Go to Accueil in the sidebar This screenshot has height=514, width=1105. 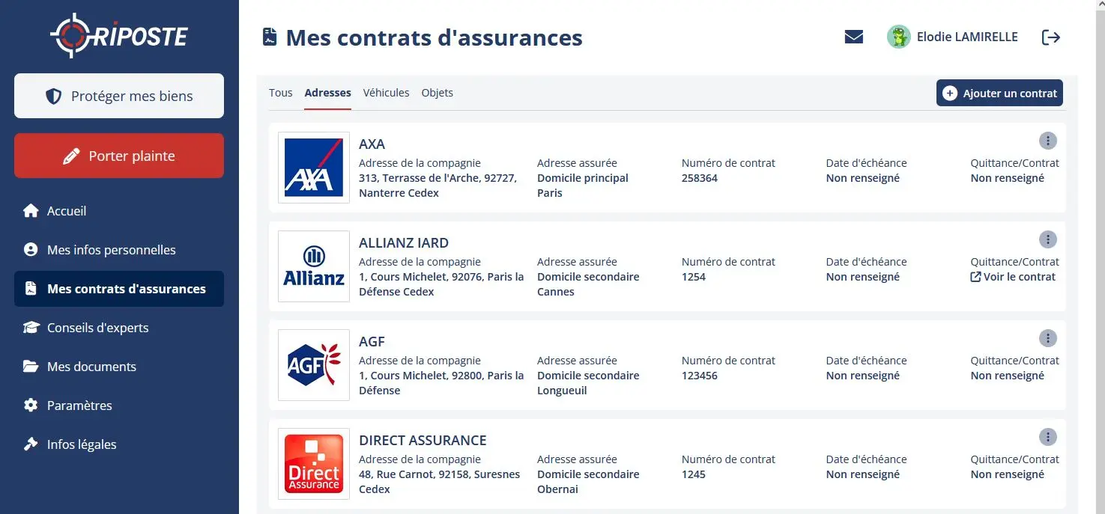pos(66,211)
